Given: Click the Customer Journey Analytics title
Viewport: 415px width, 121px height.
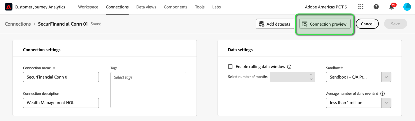Looking at the screenshot, I should (x=40, y=7).
